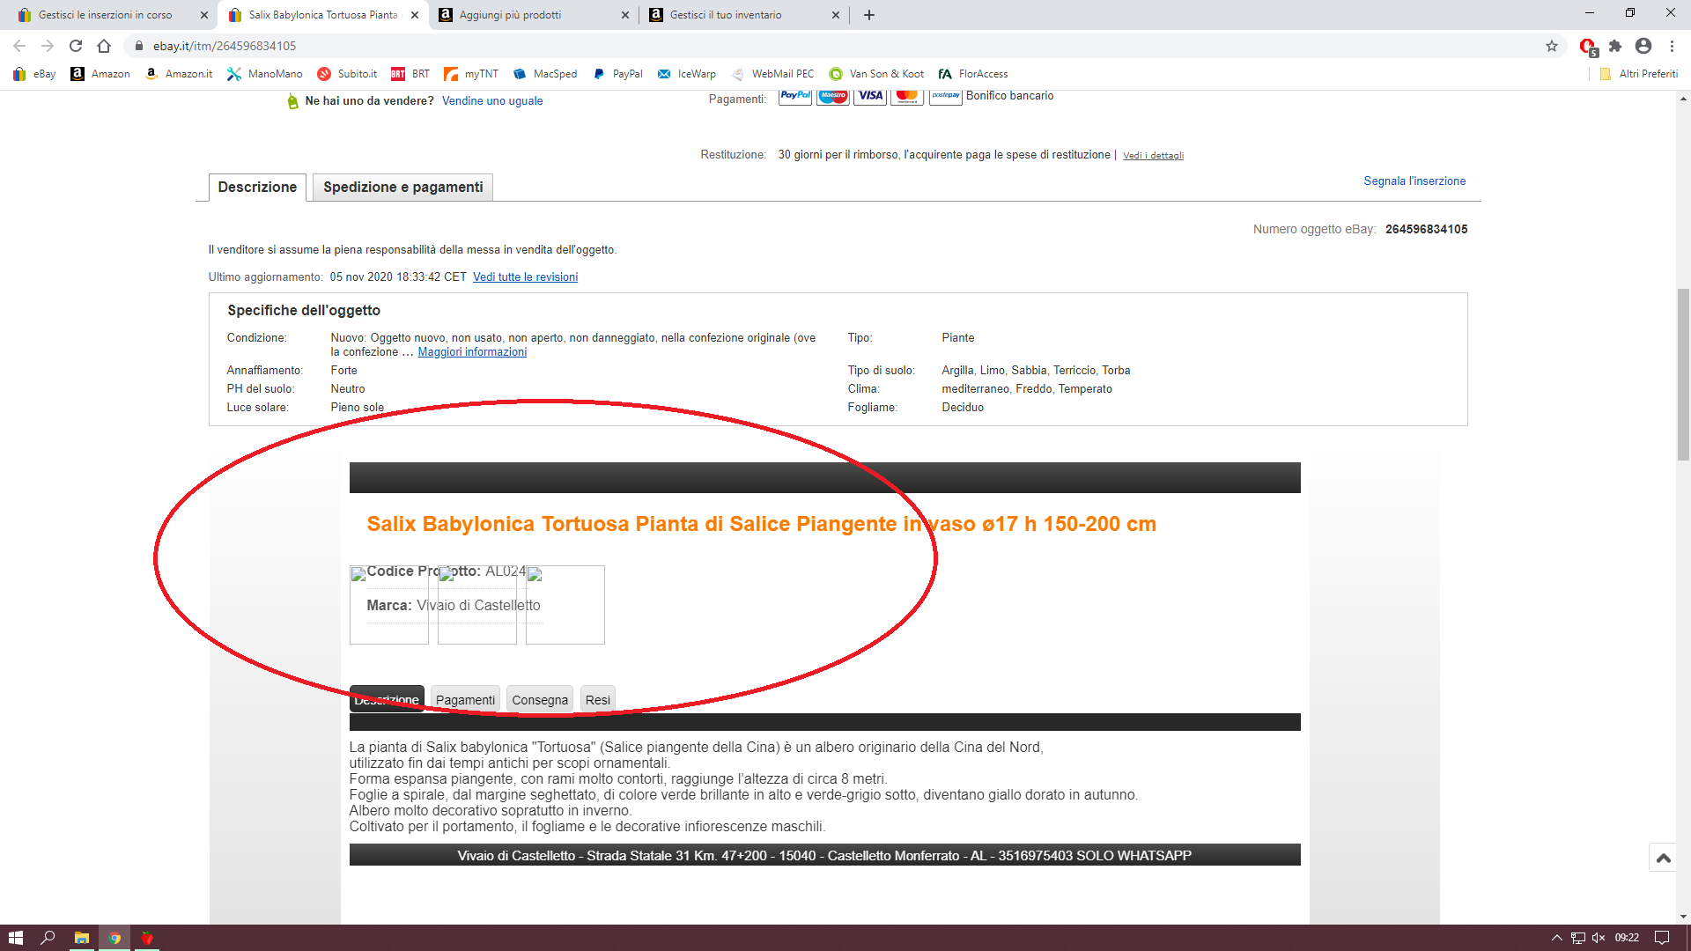Screen dimensions: 1691x951
Task: Open the Windows taskbar search
Action: tap(48, 938)
